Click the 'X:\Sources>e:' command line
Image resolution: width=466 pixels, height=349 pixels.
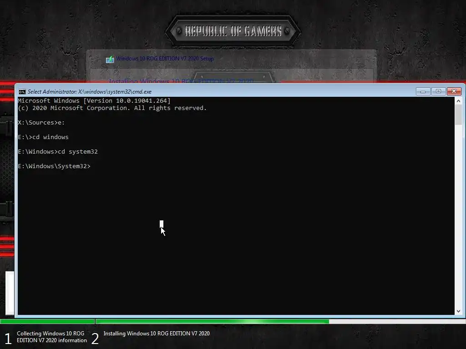(41, 123)
